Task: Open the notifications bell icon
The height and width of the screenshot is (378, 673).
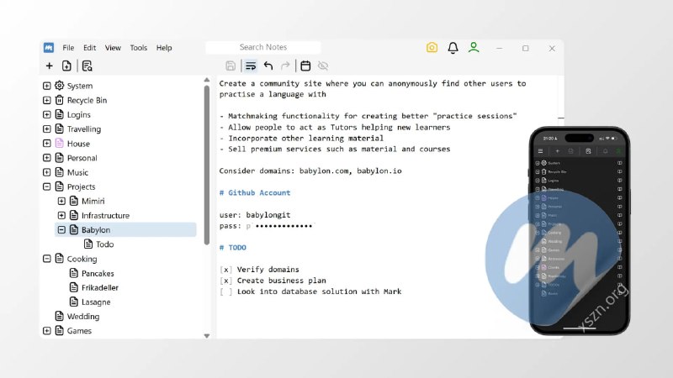Action: point(453,48)
